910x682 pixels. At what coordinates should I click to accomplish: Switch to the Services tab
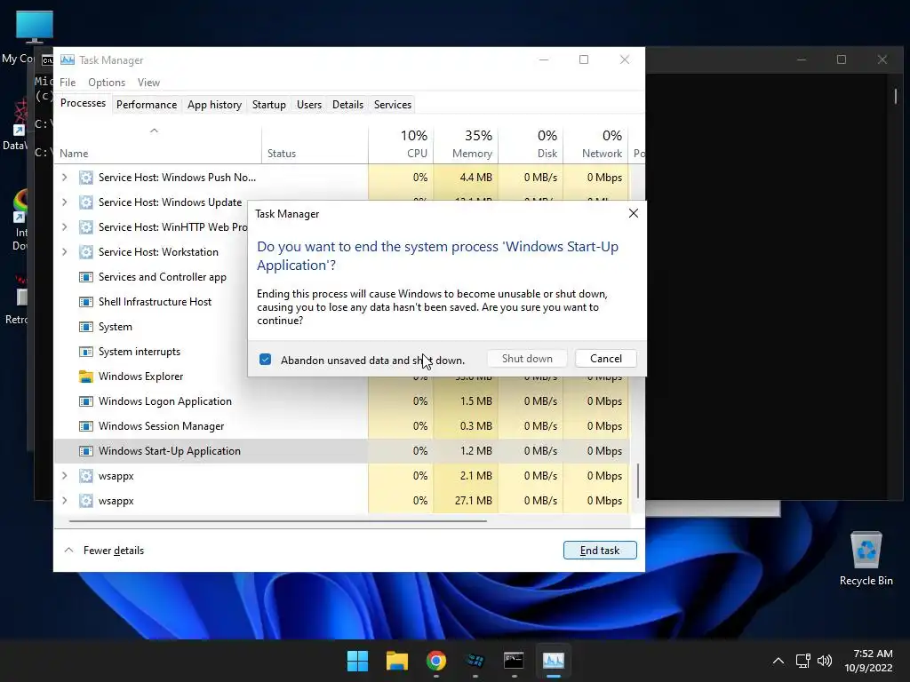pyautogui.click(x=392, y=105)
